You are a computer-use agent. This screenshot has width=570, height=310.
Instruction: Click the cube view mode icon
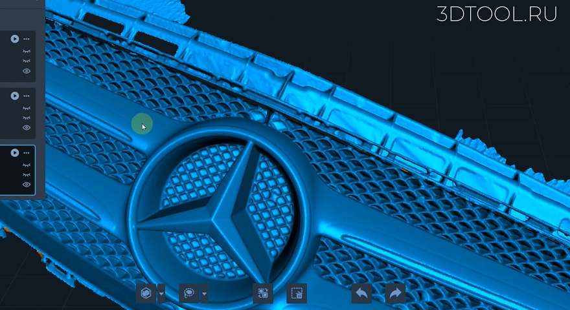pos(146,293)
